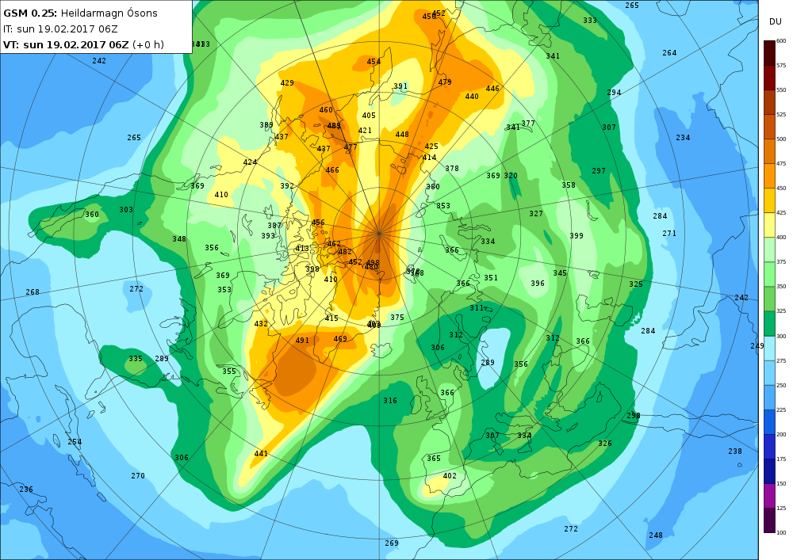Click the map value '479'
This screenshot has width=793, height=560.
coord(445,82)
